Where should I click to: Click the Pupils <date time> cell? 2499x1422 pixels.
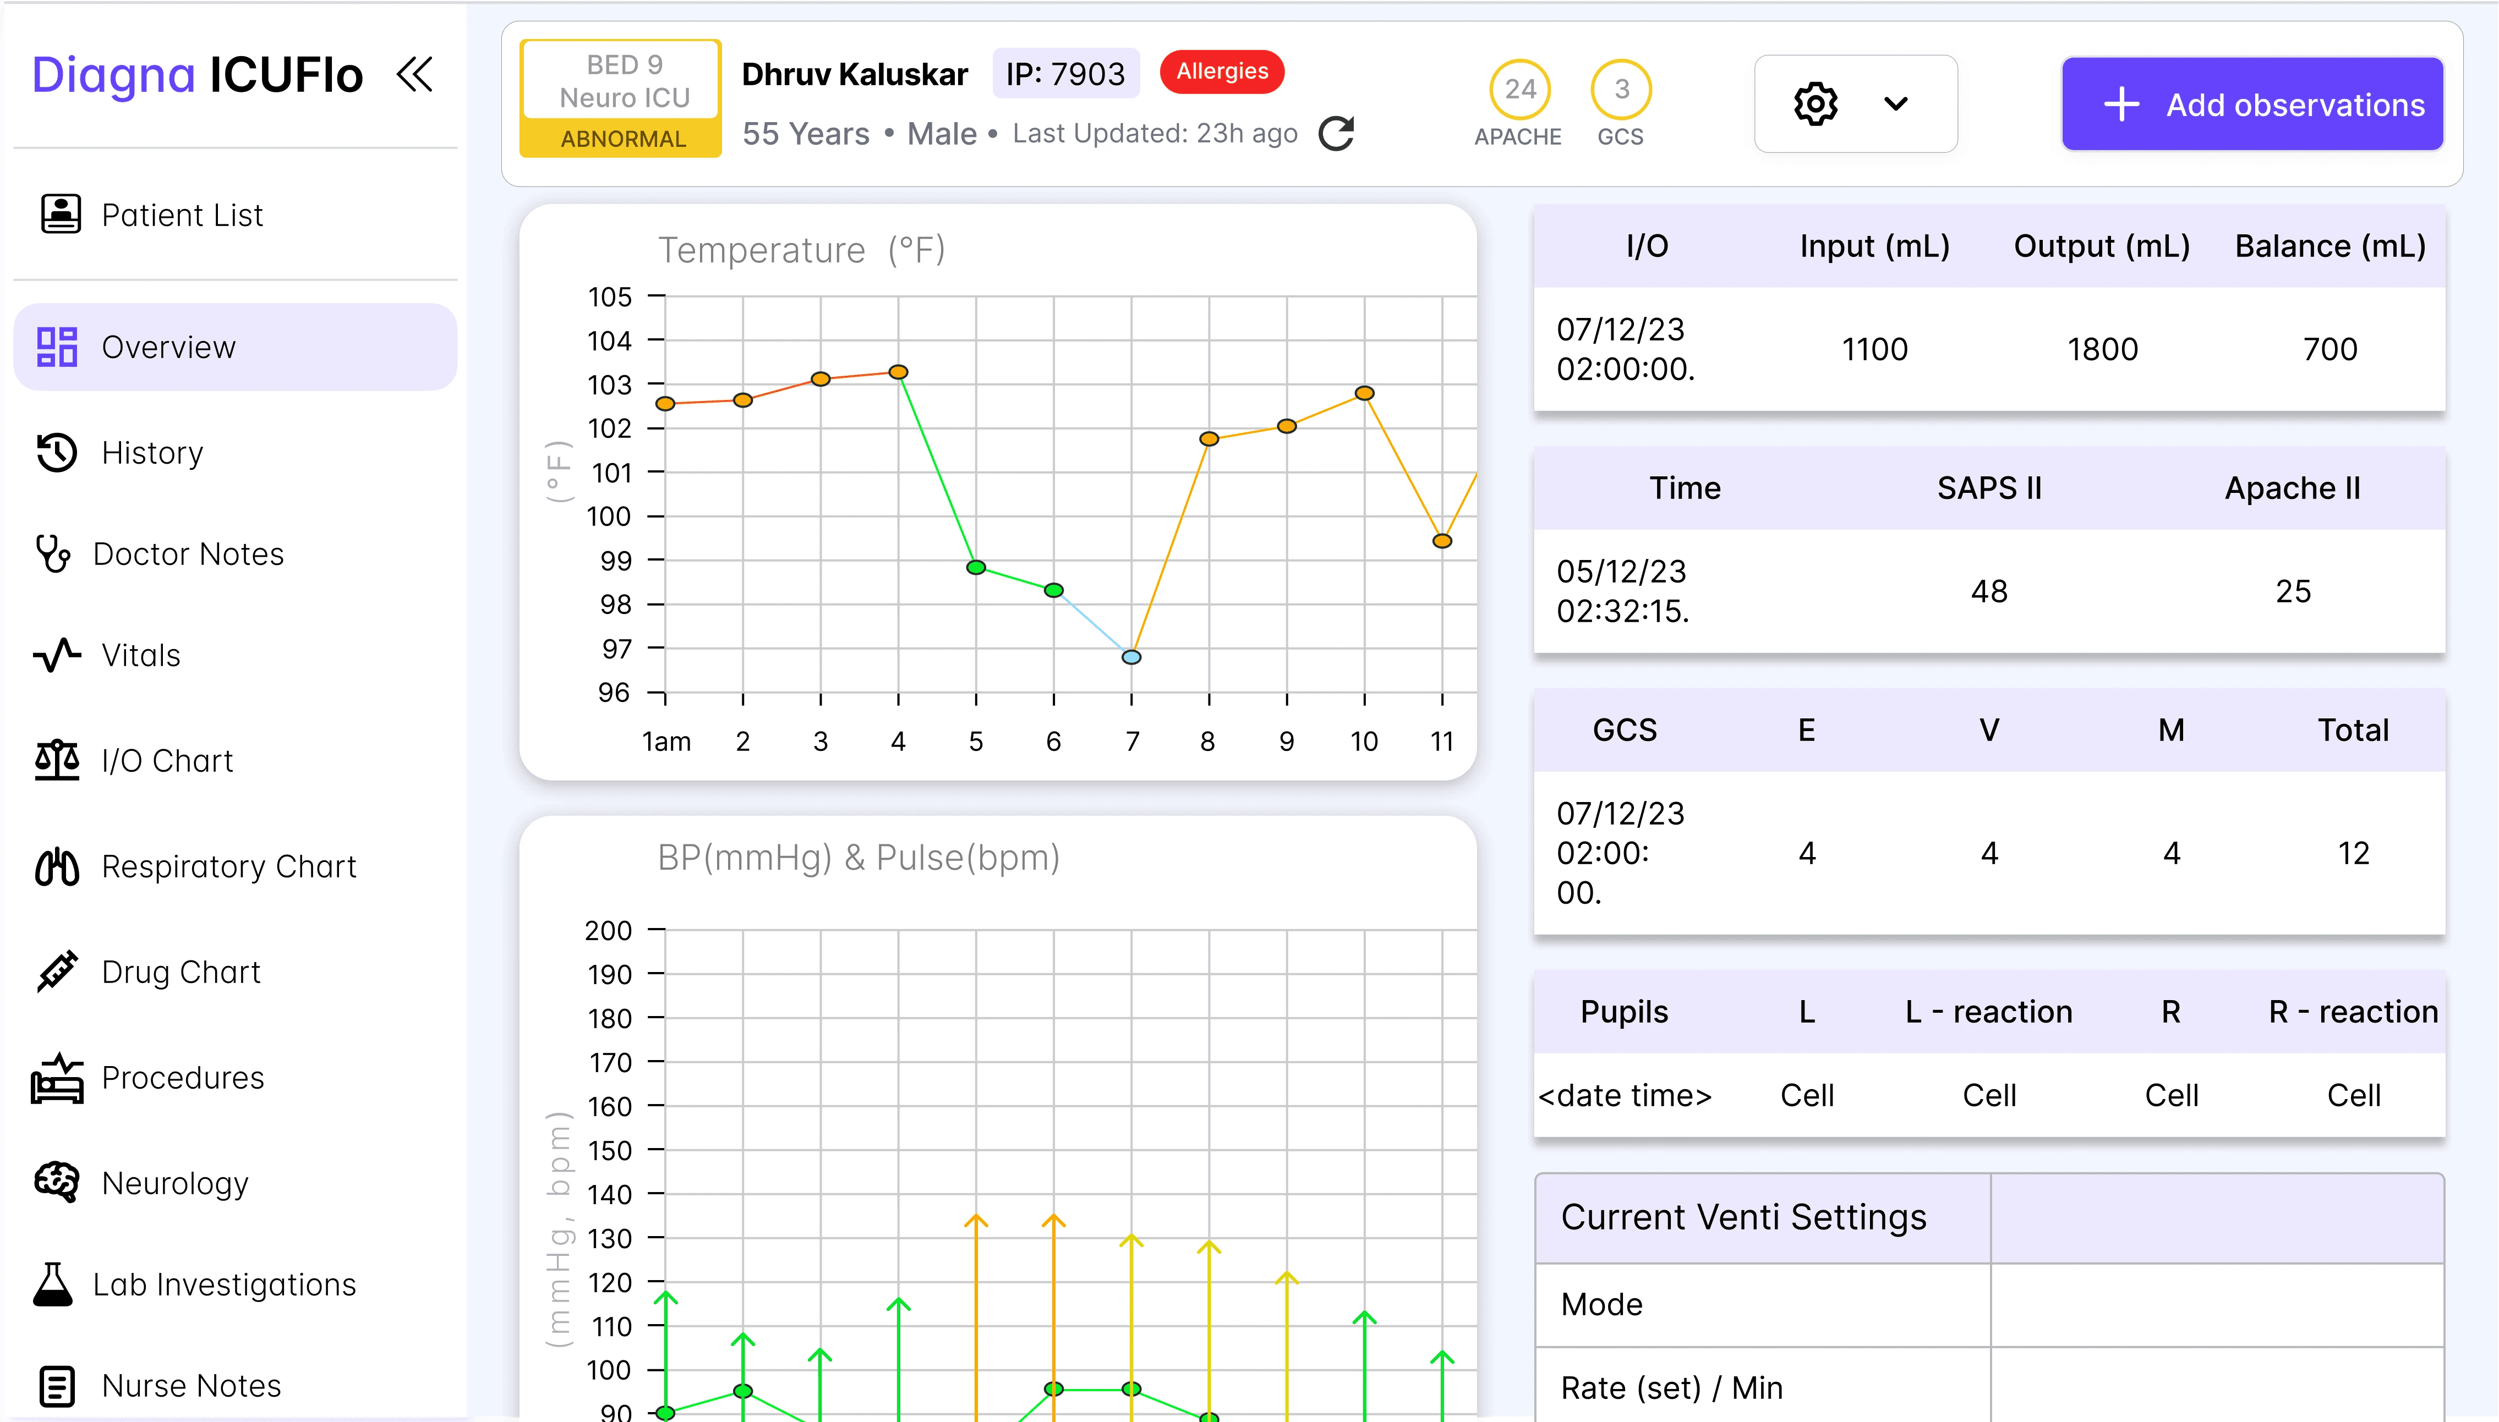point(1625,1095)
